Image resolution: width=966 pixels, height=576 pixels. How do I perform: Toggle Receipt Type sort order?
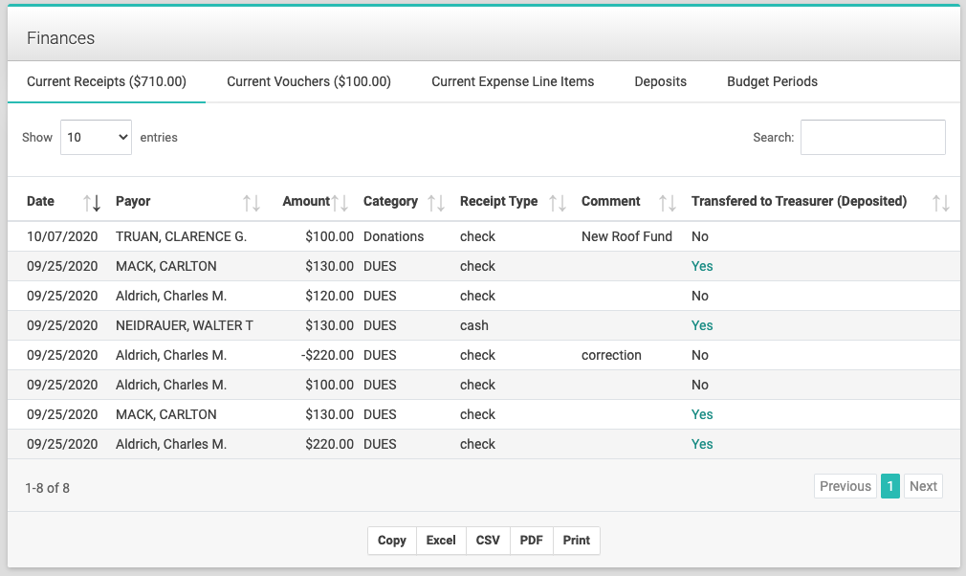click(x=558, y=202)
